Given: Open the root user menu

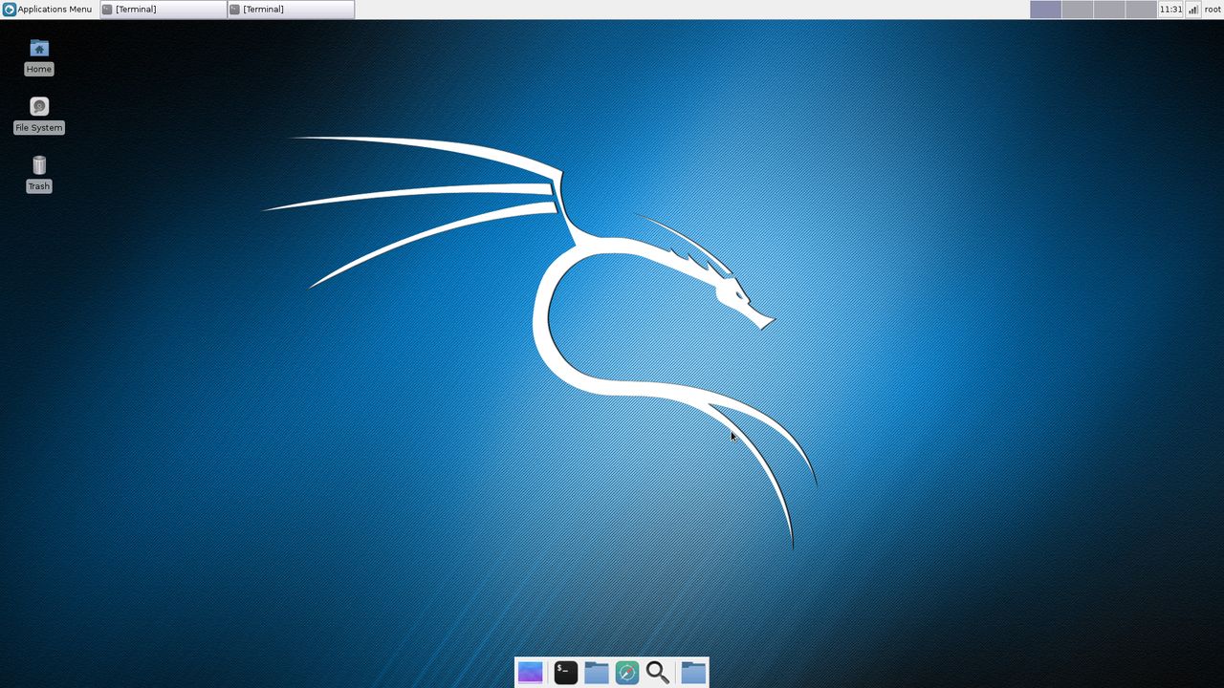Looking at the screenshot, I should 1212,10.
